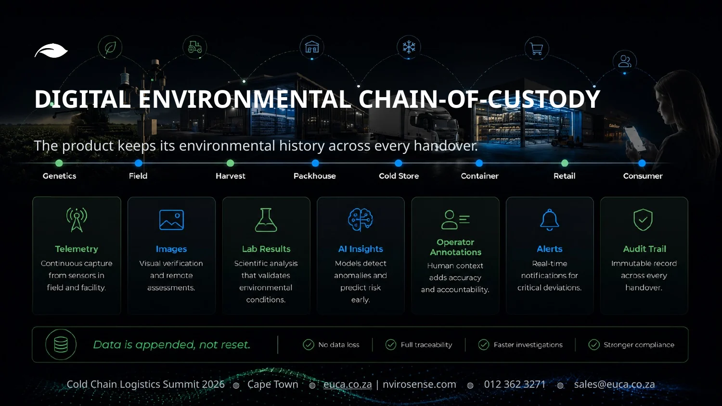
Task: Click the No data loss text
Action: [339, 345]
